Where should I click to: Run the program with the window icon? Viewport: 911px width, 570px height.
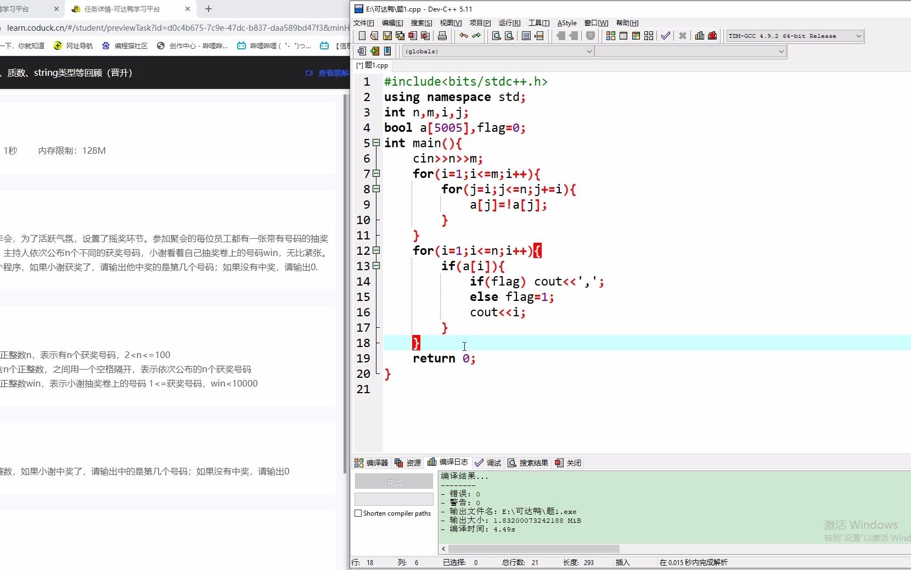[x=623, y=36]
